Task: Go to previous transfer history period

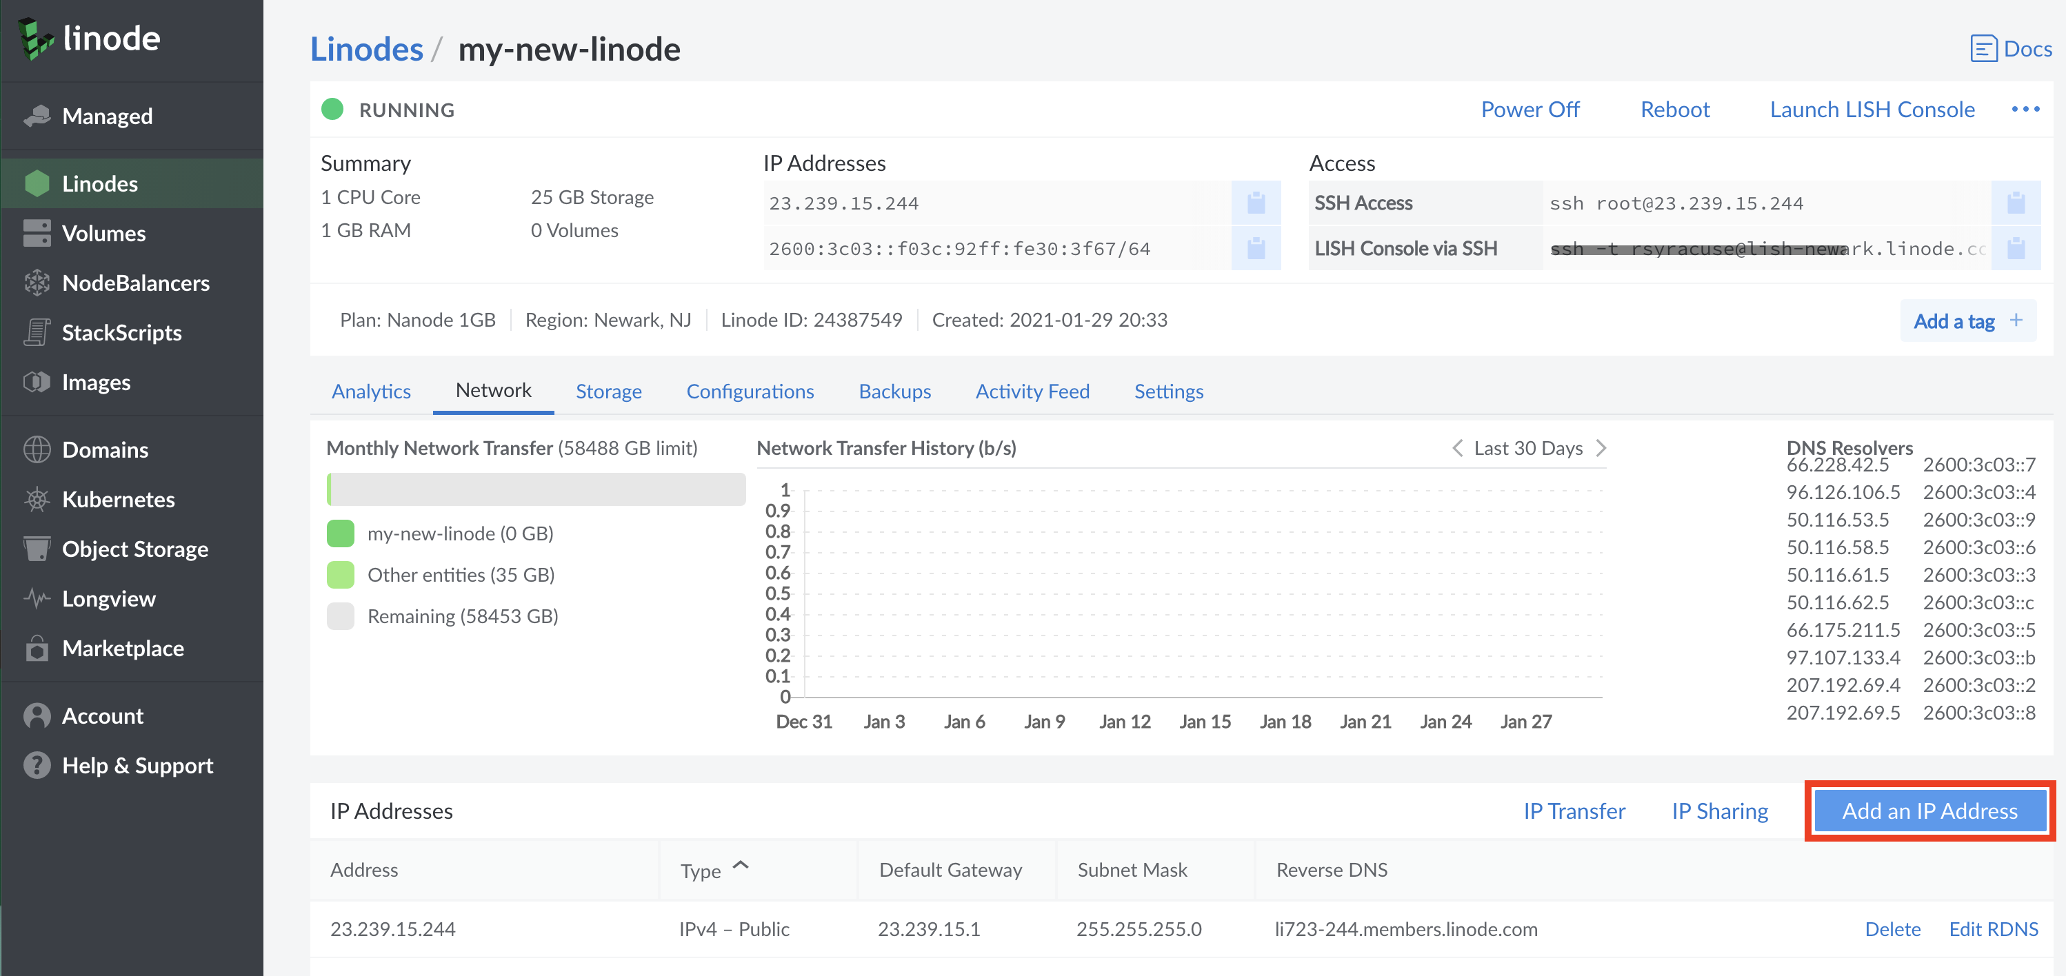Action: tap(1456, 448)
